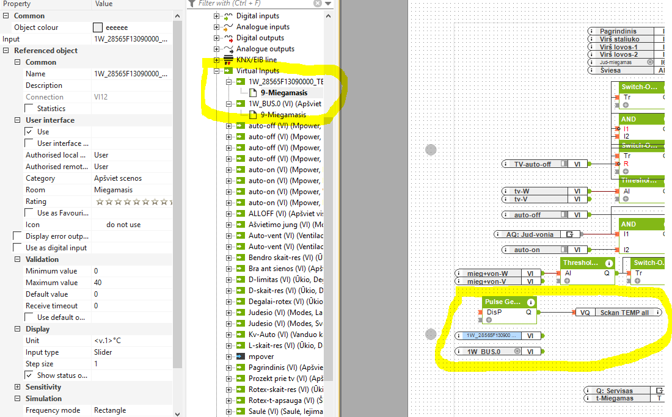Clear the filter with the X icon
This screenshot has width=672, height=417.
point(317,4)
